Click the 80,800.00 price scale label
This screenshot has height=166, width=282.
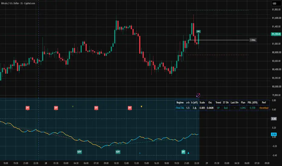coord(276,53)
